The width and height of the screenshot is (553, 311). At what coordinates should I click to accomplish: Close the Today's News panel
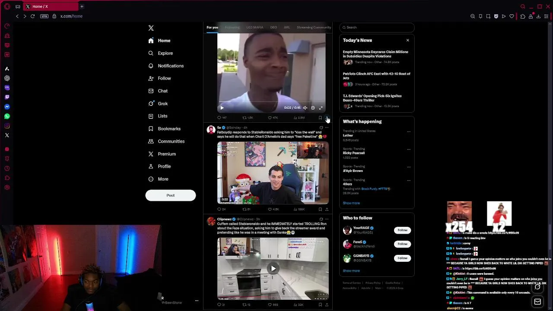coord(407,40)
